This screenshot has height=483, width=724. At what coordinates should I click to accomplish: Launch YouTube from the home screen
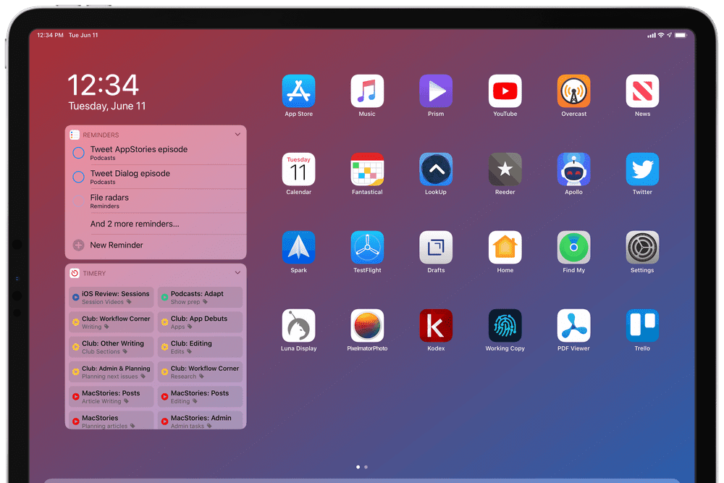[x=505, y=91]
